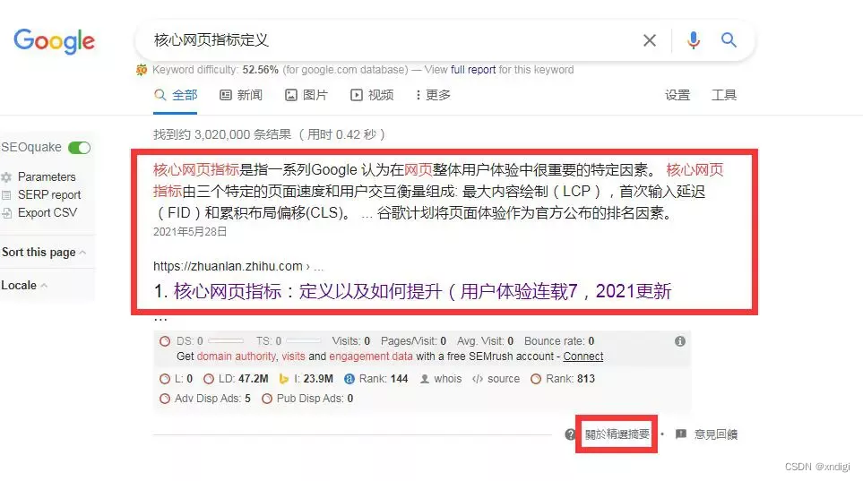Click the SEMrush keyword difficulty icon
The image size is (863, 481).
tap(142, 70)
